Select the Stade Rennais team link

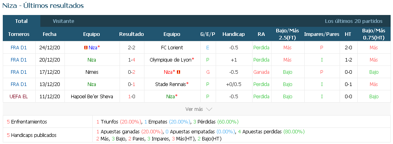coord(171,84)
